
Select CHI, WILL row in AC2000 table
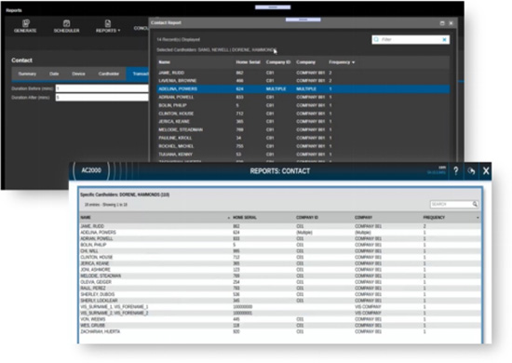[x=280, y=251]
